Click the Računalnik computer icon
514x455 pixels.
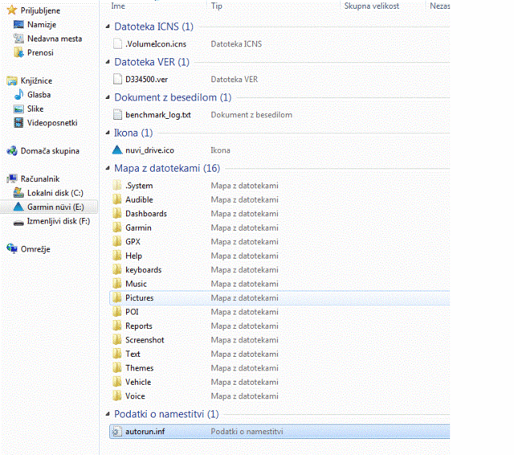[12, 178]
